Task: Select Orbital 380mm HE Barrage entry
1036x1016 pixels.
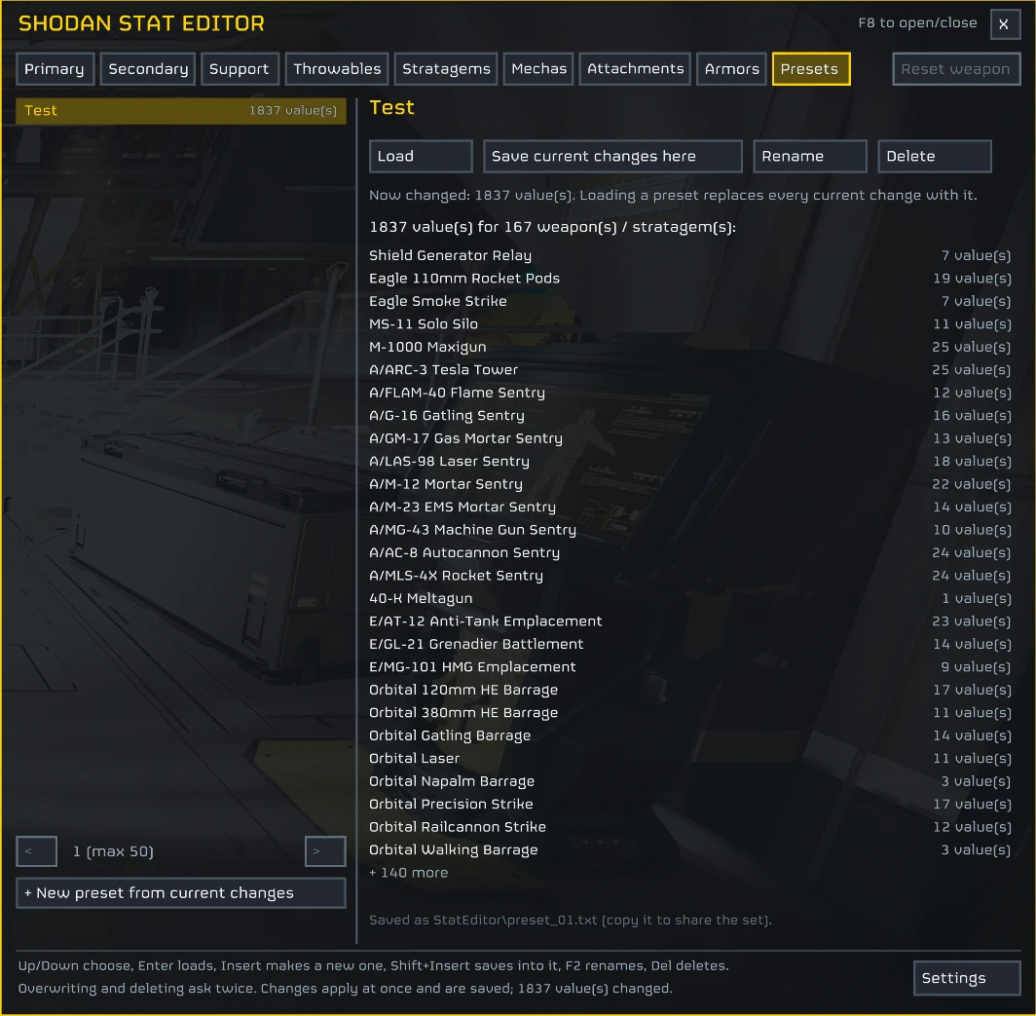Action: click(x=689, y=713)
